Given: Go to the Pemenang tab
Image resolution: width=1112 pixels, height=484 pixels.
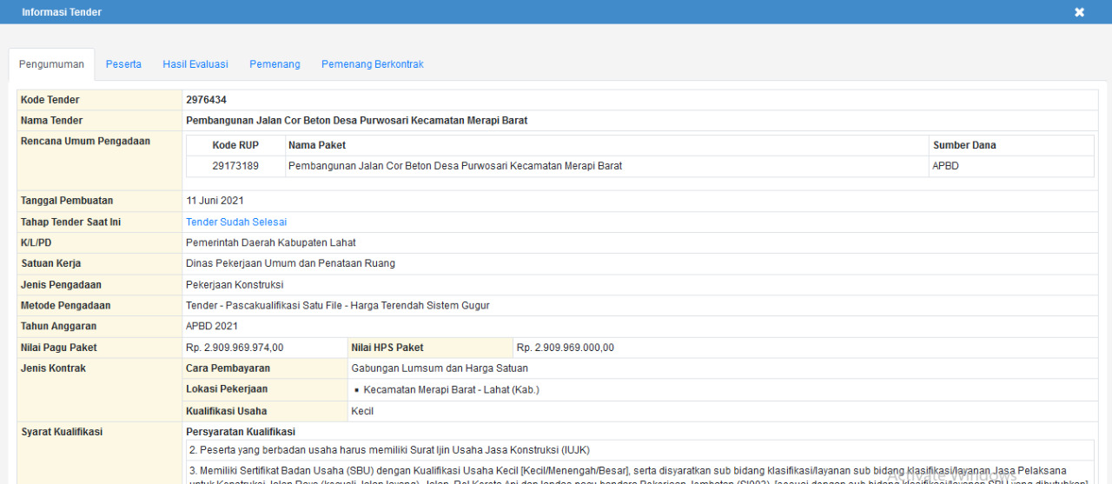Looking at the screenshot, I should point(275,64).
